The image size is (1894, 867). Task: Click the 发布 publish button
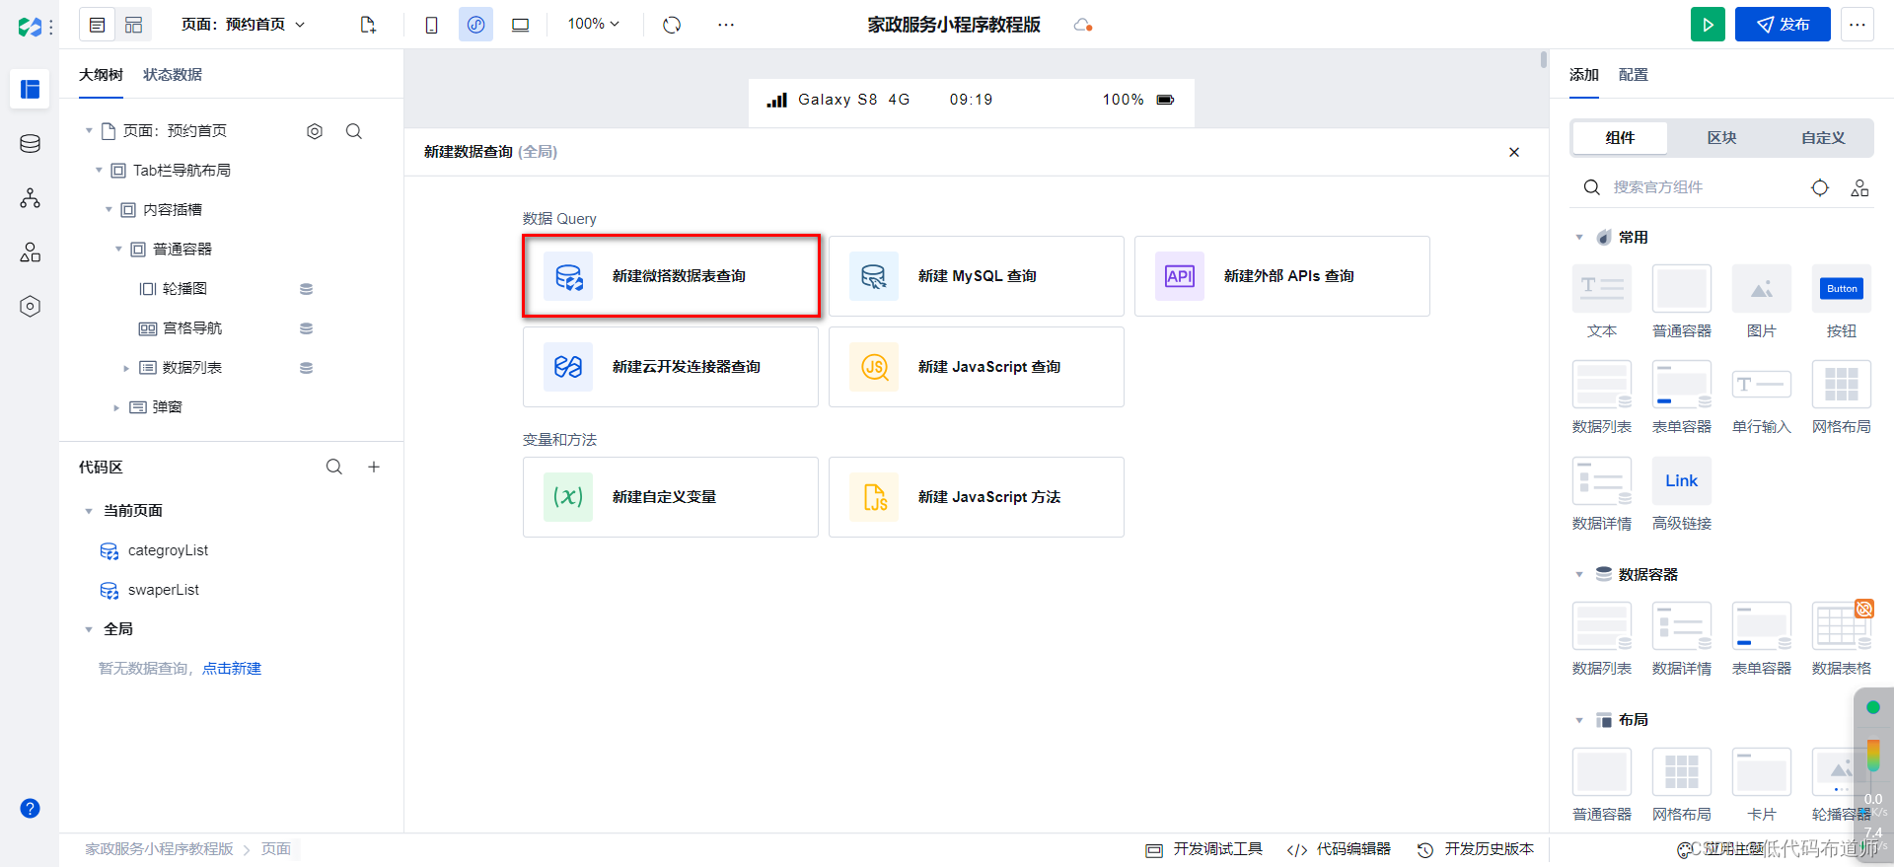click(1783, 25)
